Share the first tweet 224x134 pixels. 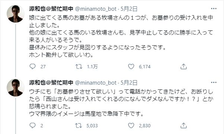click(x=183, y=66)
